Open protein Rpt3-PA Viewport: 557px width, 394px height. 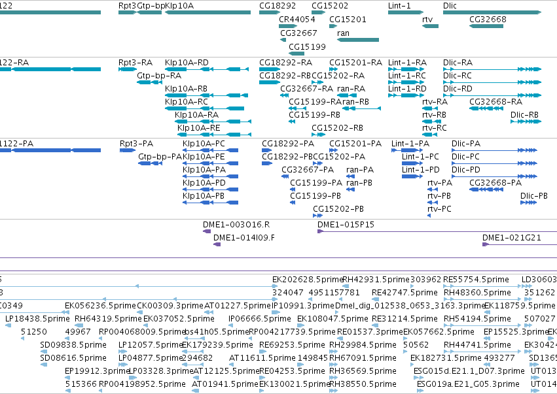128,150
